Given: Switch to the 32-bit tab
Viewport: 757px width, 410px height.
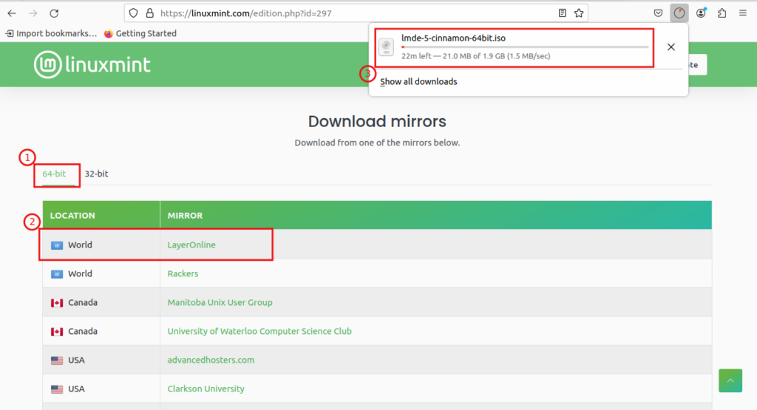Looking at the screenshot, I should [97, 174].
